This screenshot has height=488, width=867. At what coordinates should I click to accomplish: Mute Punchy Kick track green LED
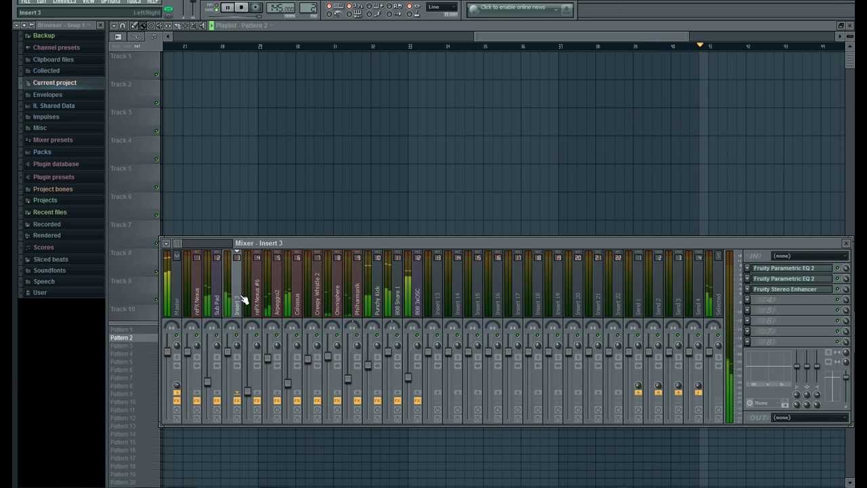coord(377,336)
